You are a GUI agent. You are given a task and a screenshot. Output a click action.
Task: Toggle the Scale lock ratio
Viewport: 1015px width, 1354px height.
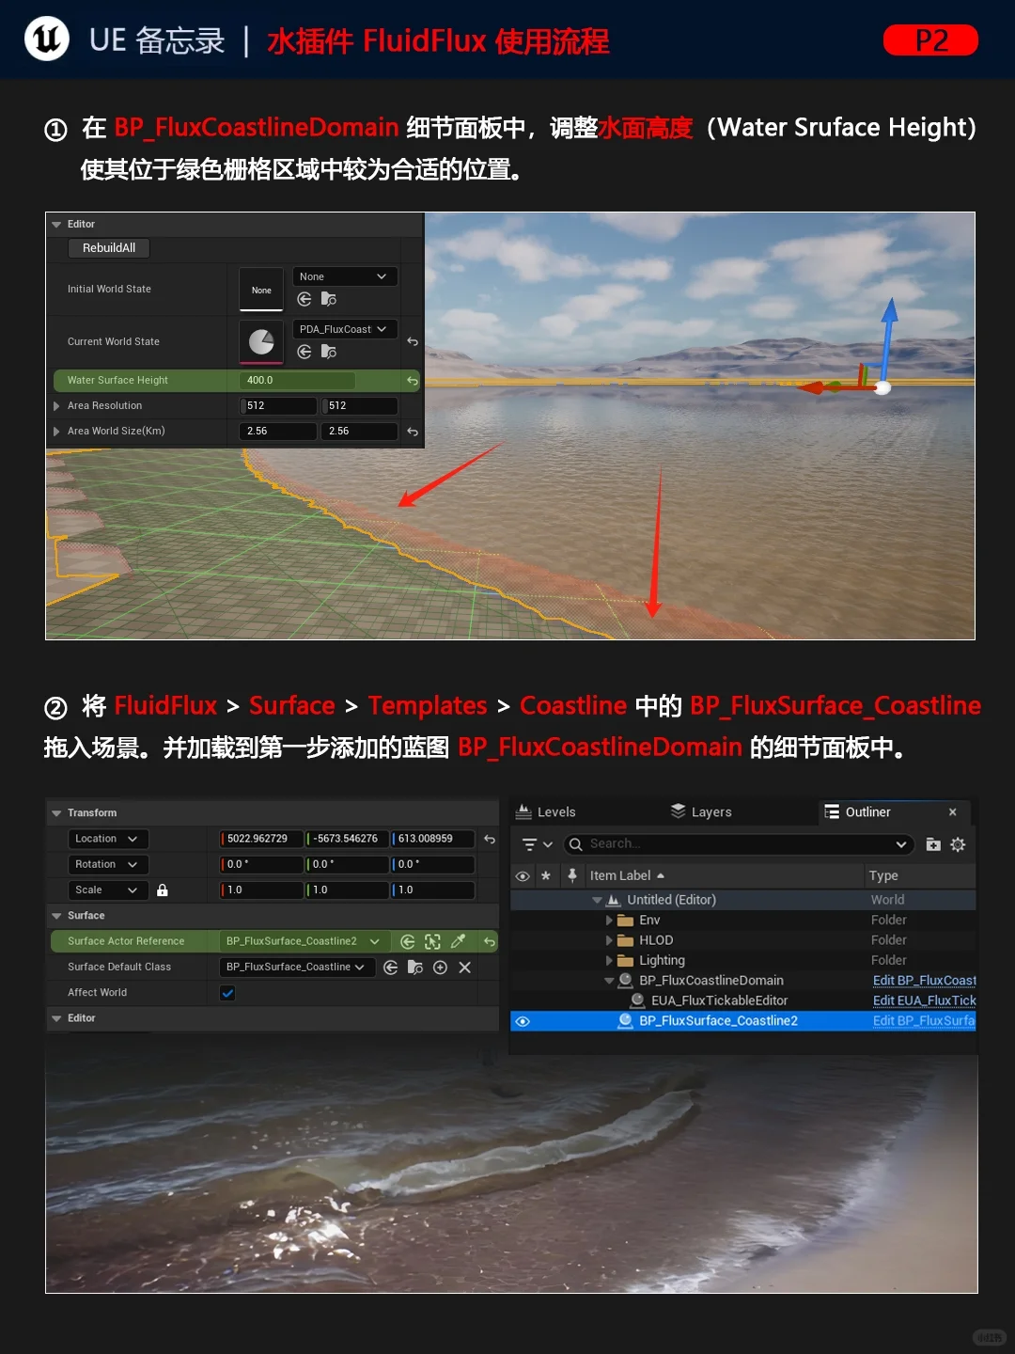click(163, 890)
